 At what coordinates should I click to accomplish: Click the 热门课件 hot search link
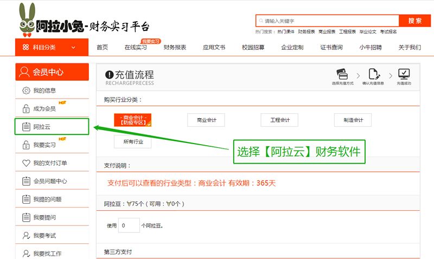point(286,32)
